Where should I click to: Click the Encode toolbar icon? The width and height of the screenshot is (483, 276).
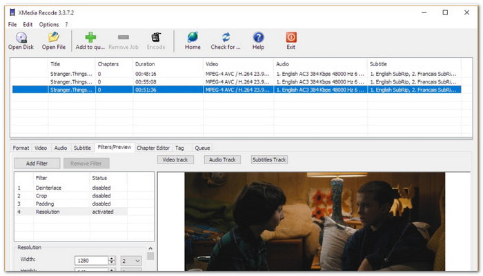pyautogui.click(x=156, y=37)
